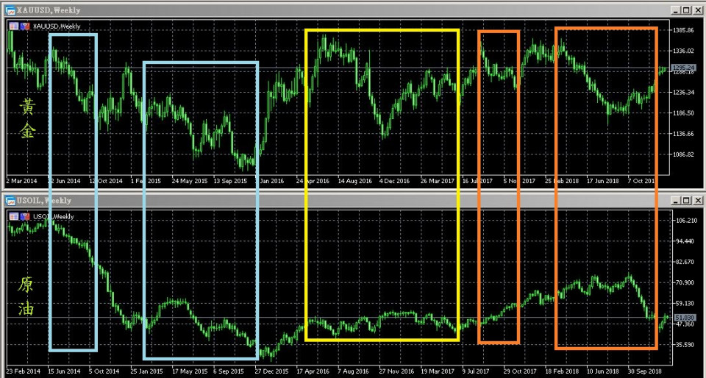The image size is (706, 378).
Task: Click the 1295.24 current price label
Action: click(x=685, y=68)
